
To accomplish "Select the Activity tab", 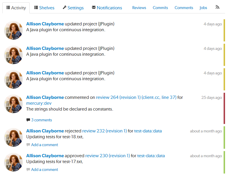I will [16, 8].
